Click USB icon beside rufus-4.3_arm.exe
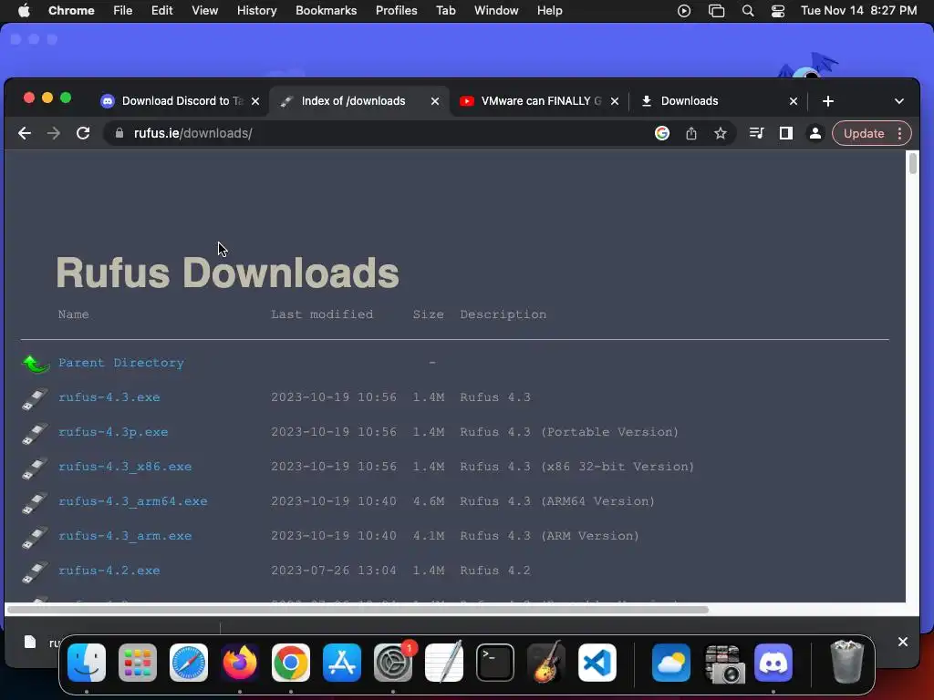This screenshot has width=934, height=700. coord(36,537)
